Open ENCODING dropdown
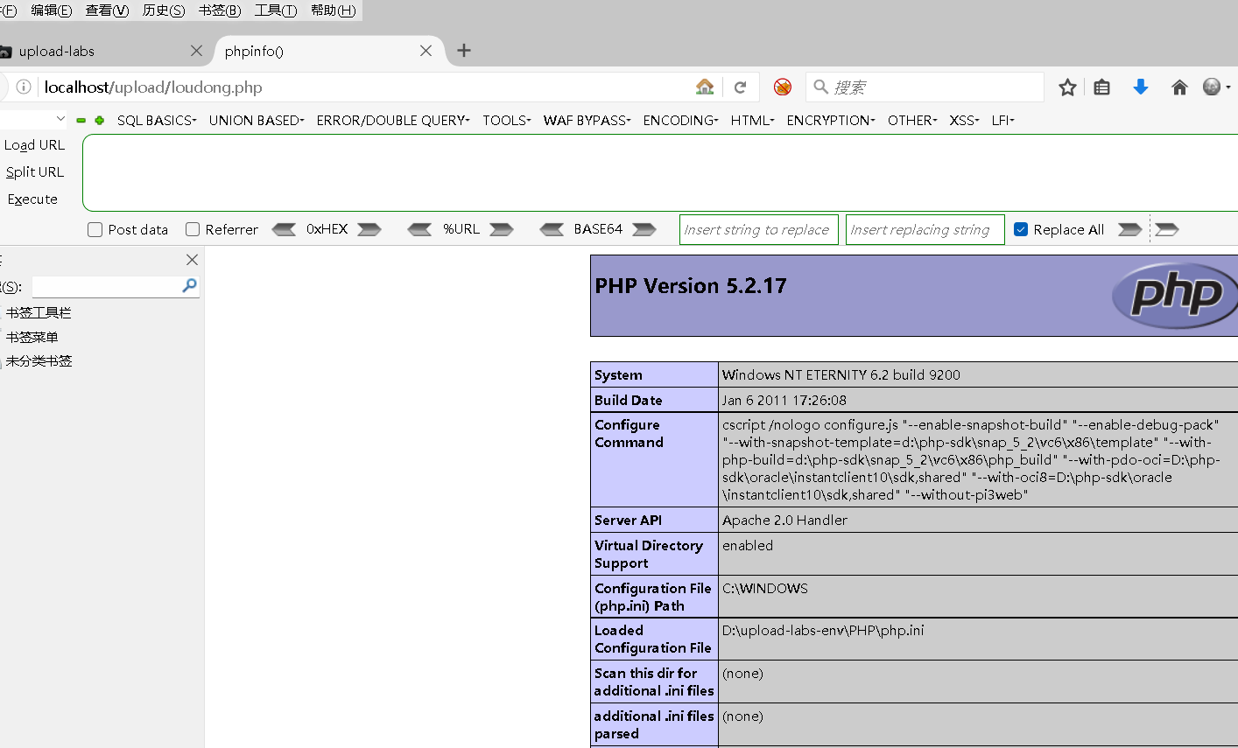The height and width of the screenshot is (748, 1238). (x=681, y=121)
